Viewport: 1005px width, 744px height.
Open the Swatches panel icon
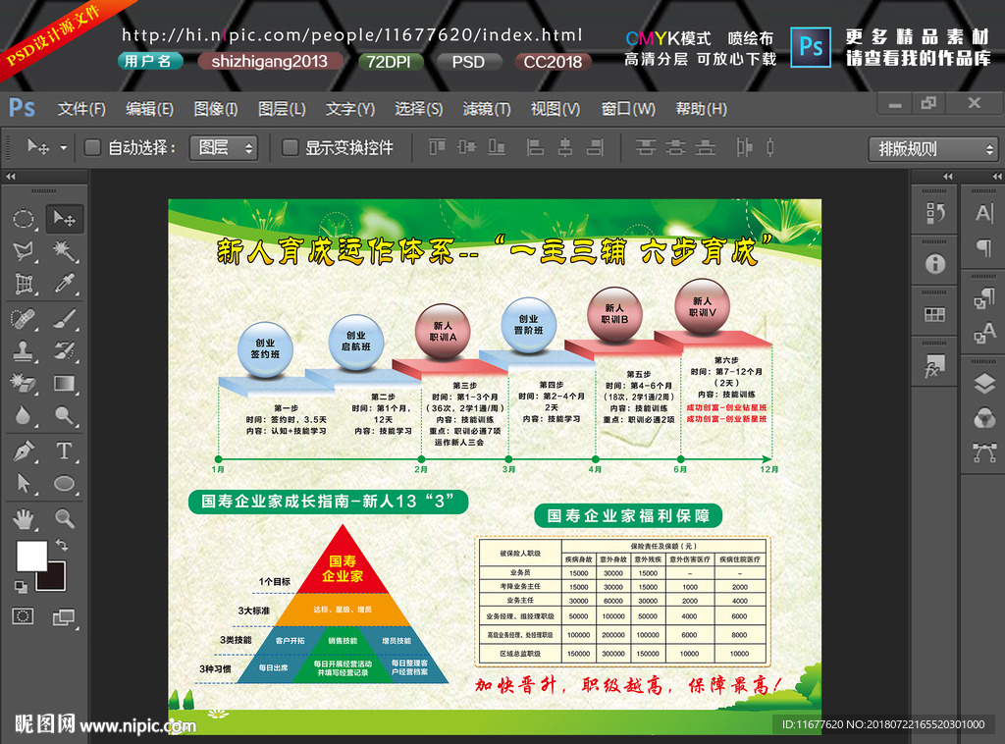coord(934,314)
